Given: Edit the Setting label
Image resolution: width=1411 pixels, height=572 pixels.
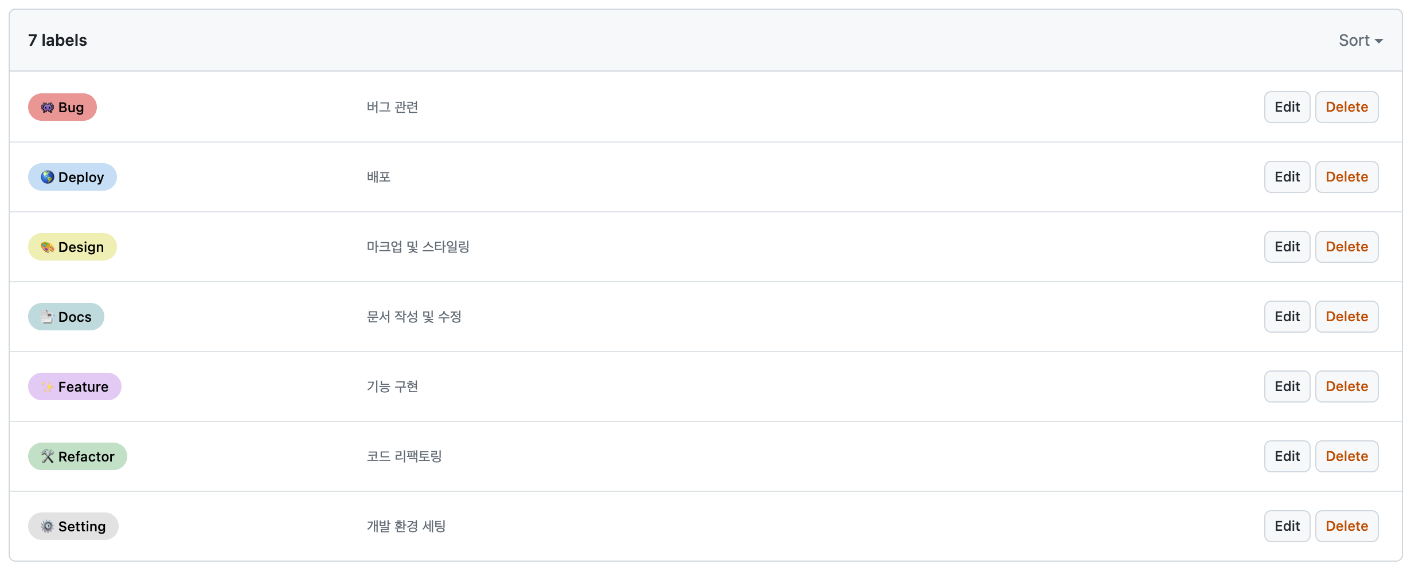Looking at the screenshot, I should point(1287,526).
